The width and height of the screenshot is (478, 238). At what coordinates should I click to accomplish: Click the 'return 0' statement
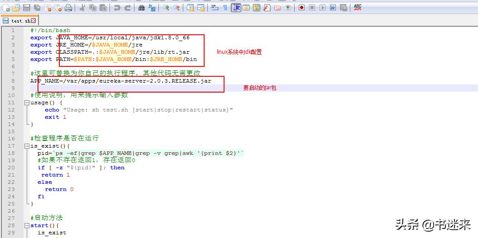pyautogui.click(x=59, y=189)
